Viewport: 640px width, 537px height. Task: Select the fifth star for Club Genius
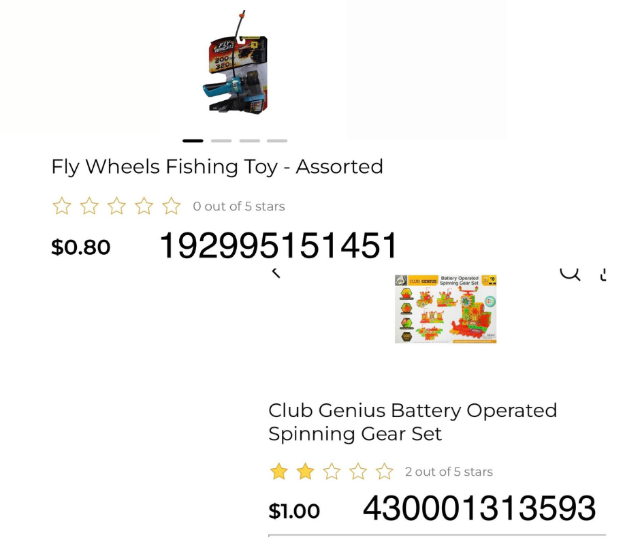(x=385, y=471)
